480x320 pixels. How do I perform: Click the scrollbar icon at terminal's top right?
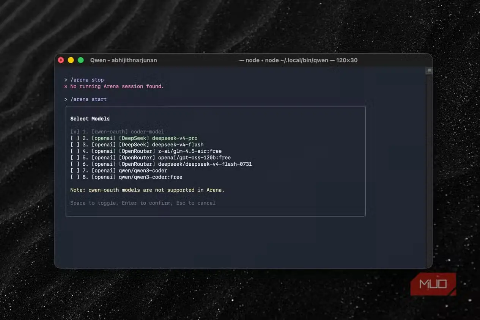pyautogui.click(x=429, y=71)
